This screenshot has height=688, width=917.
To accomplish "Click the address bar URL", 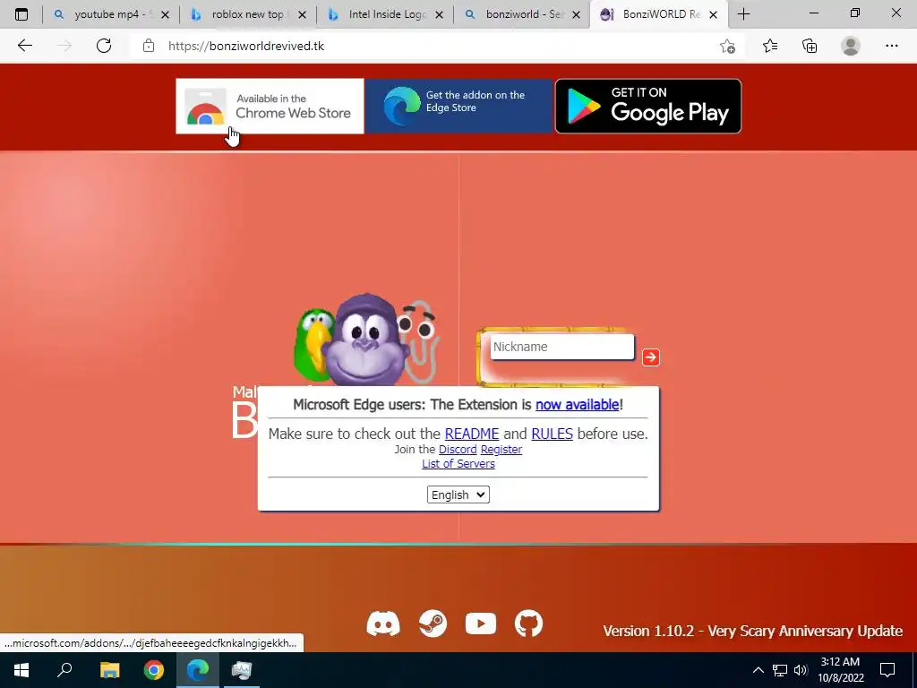I will pyautogui.click(x=246, y=47).
